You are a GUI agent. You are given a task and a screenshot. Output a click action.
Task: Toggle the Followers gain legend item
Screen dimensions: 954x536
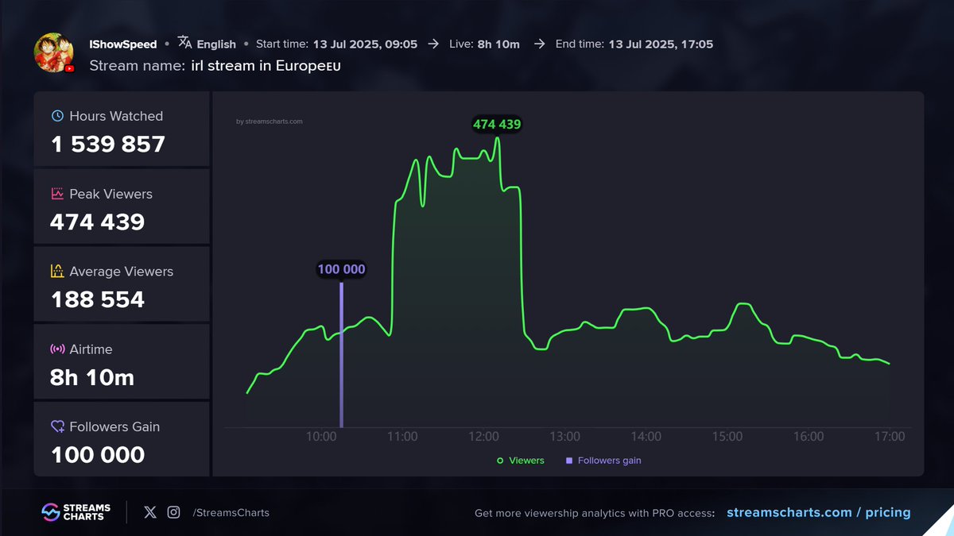[603, 461]
